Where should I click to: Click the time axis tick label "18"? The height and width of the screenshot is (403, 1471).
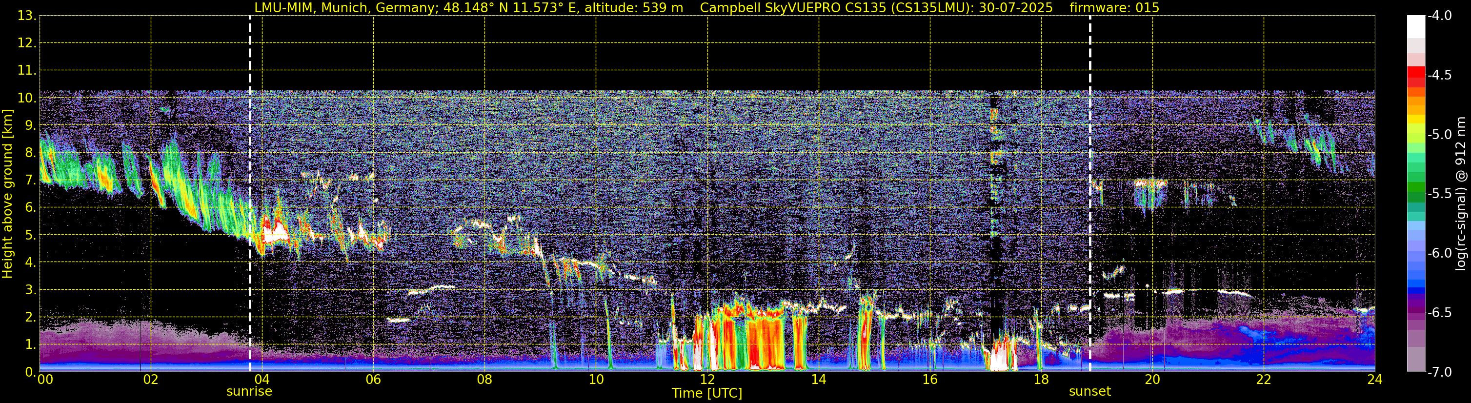click(x=1041, y=380)
